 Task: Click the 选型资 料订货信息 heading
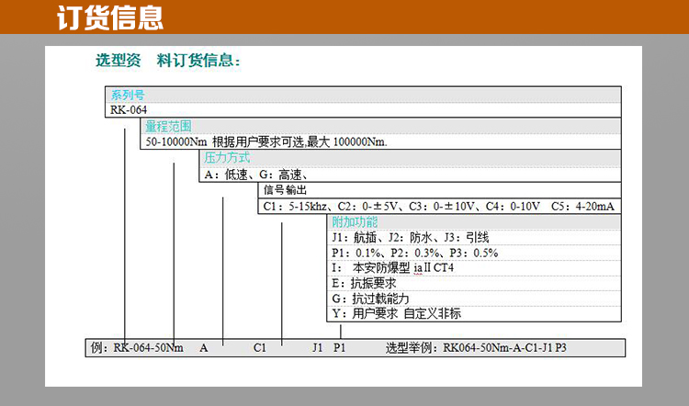coord(167,62)
